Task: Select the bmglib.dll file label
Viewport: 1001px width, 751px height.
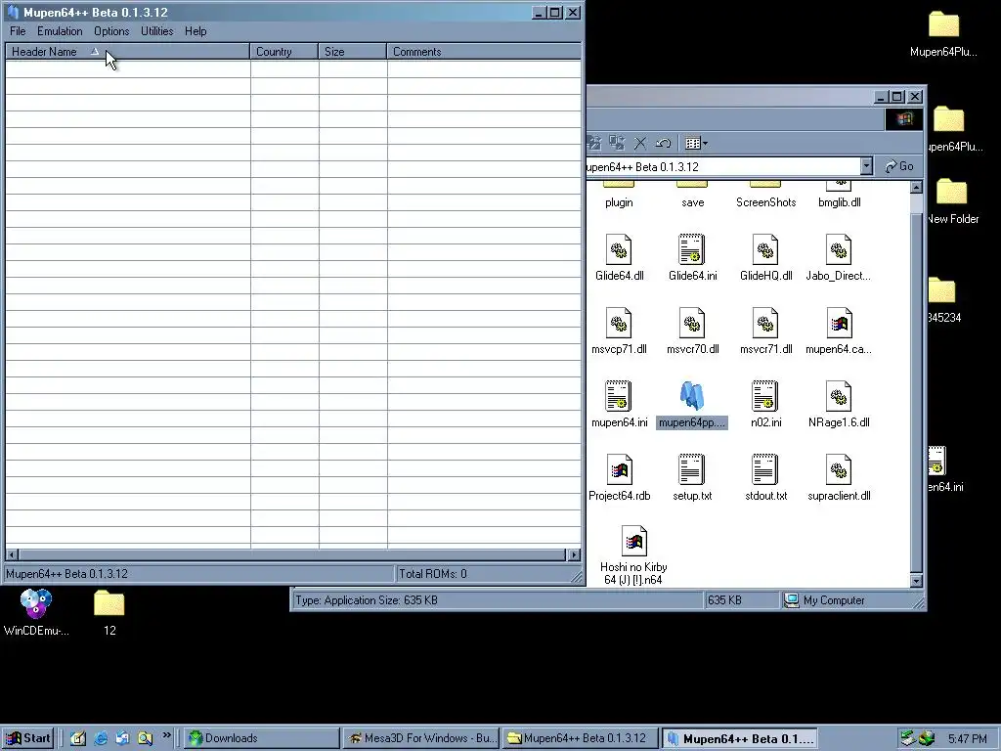Action: click(x=839, y=202)
